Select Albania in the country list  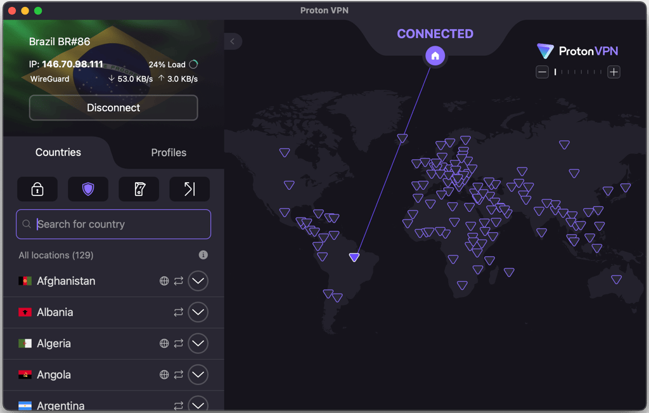pyautogui.click(x=55, y=312)
